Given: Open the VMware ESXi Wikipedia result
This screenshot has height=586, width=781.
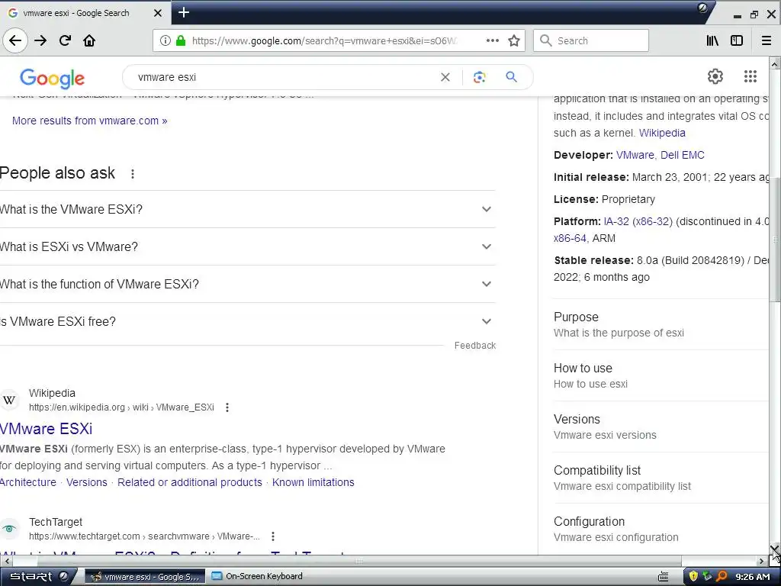Looking at the screenshot, I should pyautogui.click(x=46, y=429).
